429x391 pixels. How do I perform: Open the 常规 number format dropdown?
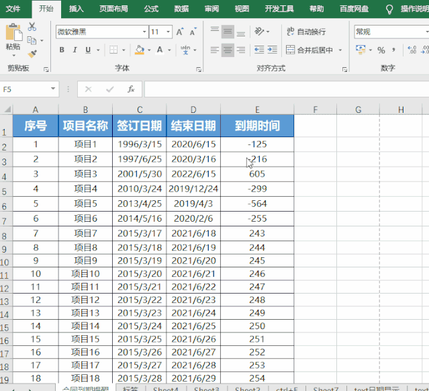[x=427, y=32]
